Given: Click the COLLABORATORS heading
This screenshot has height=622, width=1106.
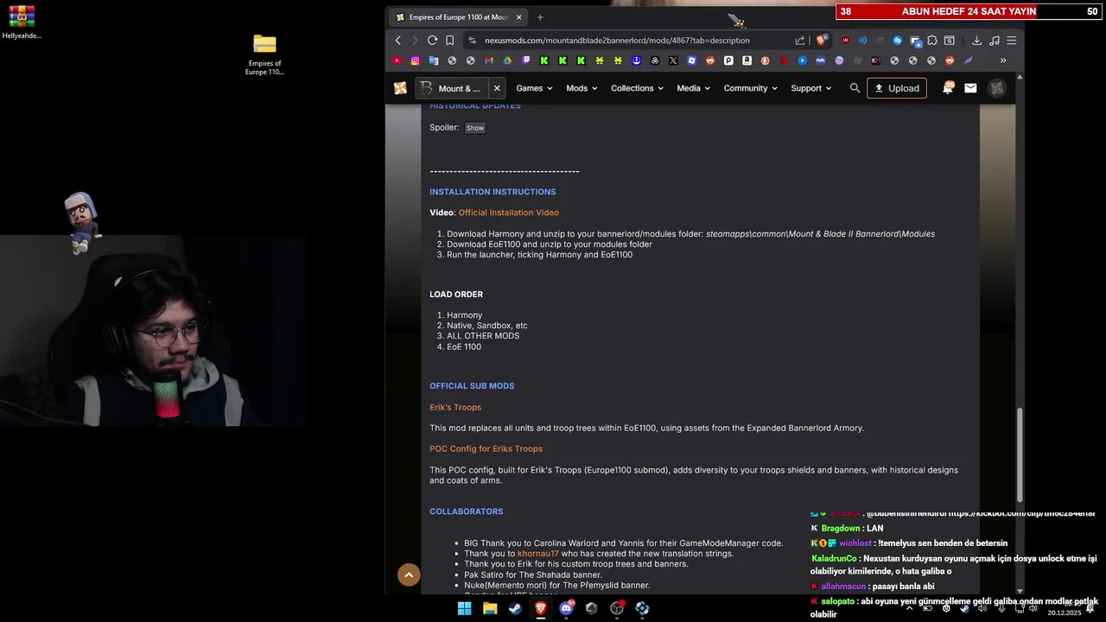Looking at the screenshot, I should point(466,511).
